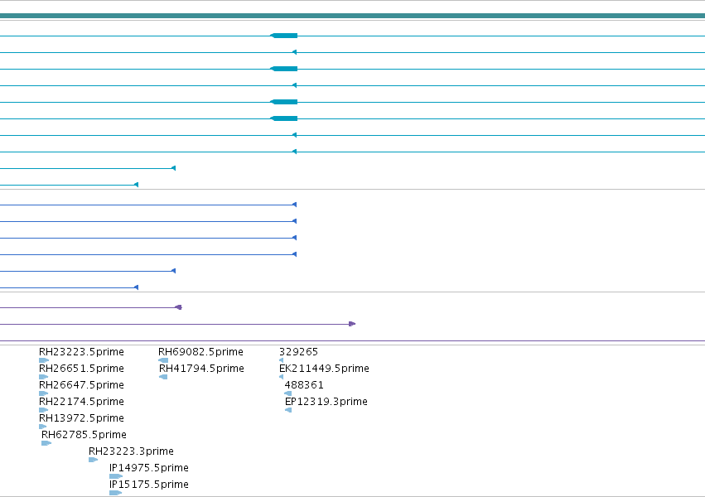
Task: Click the left-pointing purple arrowhead
Action: tap(178, 307)
